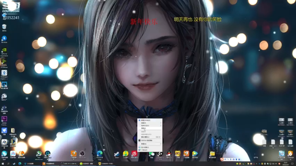Open the yellow folder desktop icon

(x=212, y=155)
